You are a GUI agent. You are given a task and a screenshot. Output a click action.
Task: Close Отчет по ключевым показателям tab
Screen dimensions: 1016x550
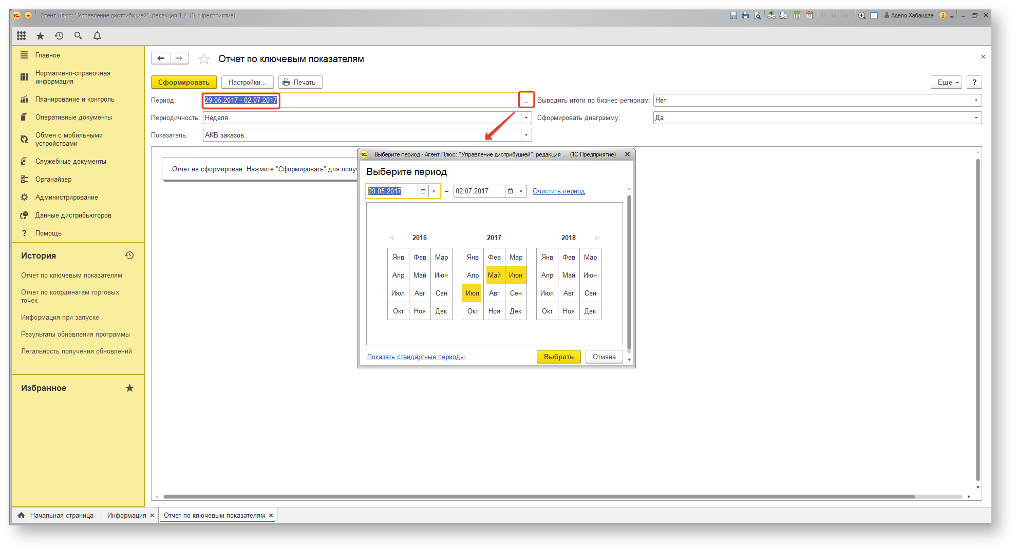[271, 515]
